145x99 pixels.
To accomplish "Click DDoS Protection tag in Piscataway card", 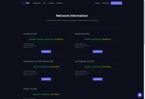I will (55, 67).
